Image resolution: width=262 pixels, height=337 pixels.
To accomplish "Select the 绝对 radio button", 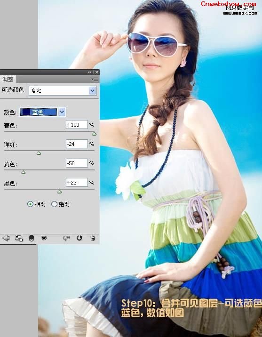I will (x=54, y=204).
